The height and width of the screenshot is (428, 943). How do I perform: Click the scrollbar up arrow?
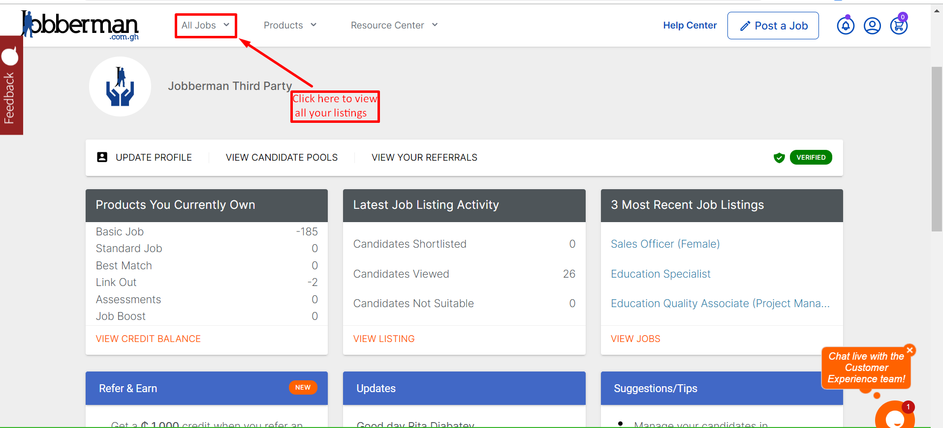tap(937, 10)
